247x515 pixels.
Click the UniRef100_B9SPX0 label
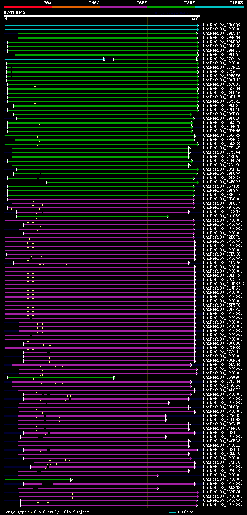pos(222,114)
